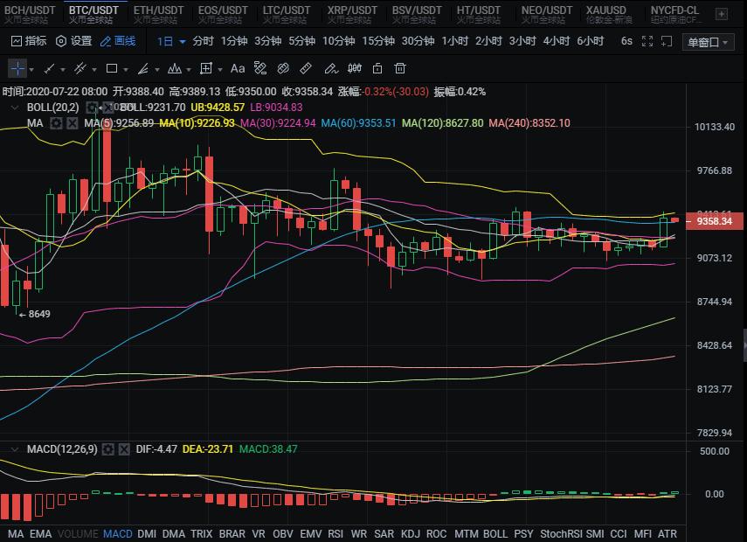The height and width of the screenshot is (542, 747).
Task: Open the 指标 indicators button
Action: tap(29, 41)
